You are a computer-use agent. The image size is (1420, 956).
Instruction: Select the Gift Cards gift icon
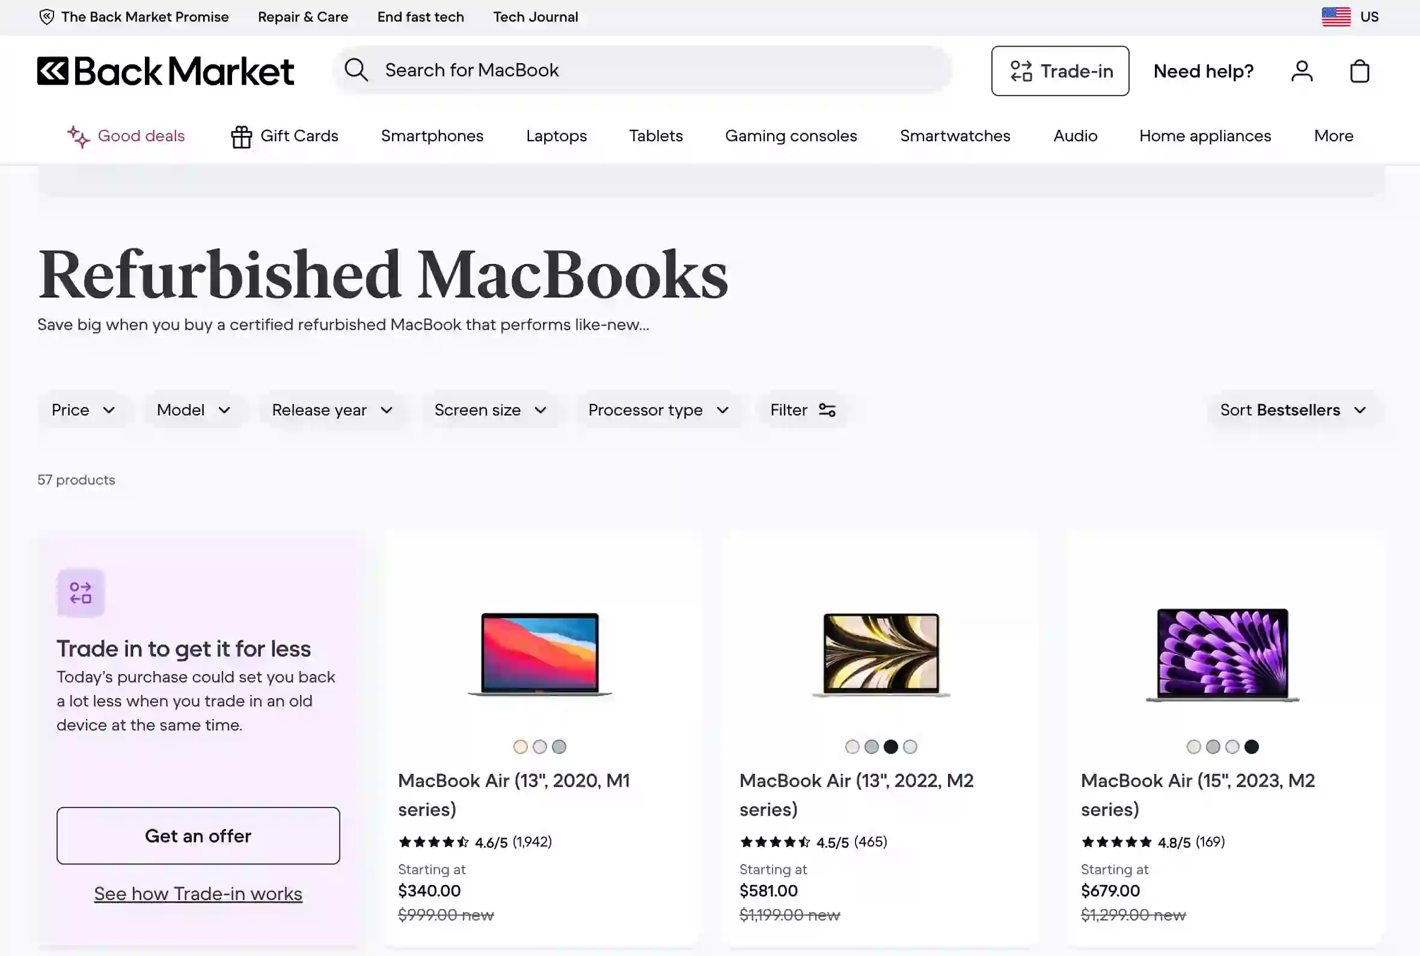point(241,136)
